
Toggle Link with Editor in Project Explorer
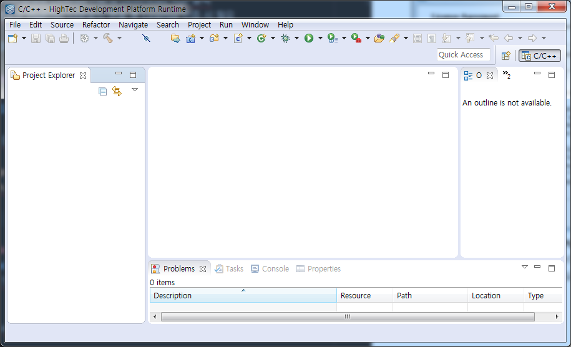click(x=117, y=91)
